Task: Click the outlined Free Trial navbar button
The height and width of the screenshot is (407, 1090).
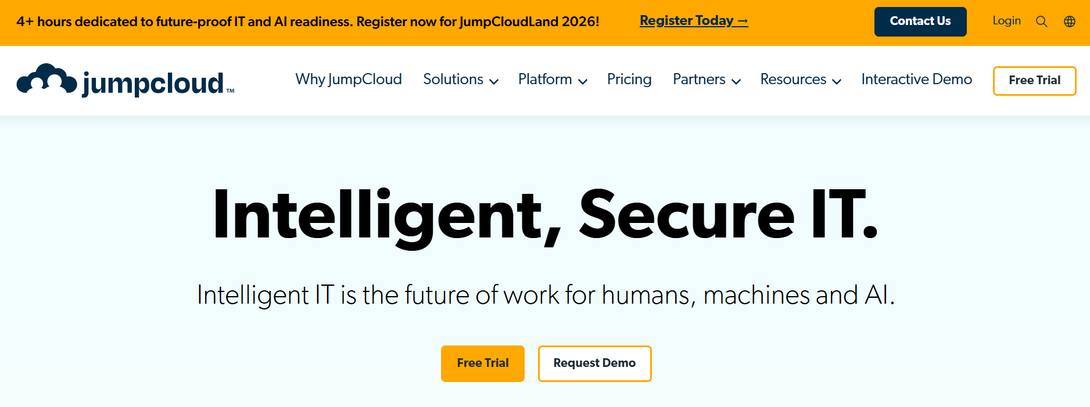Action: click(x=1034, y=80)
